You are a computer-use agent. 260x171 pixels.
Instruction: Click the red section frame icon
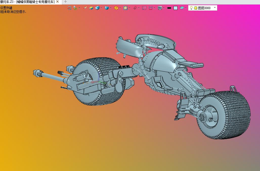tap(150, 8)
